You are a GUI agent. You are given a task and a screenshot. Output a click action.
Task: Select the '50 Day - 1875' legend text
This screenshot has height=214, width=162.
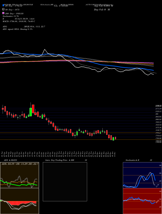pyautogui.click(x=12, y=10)
